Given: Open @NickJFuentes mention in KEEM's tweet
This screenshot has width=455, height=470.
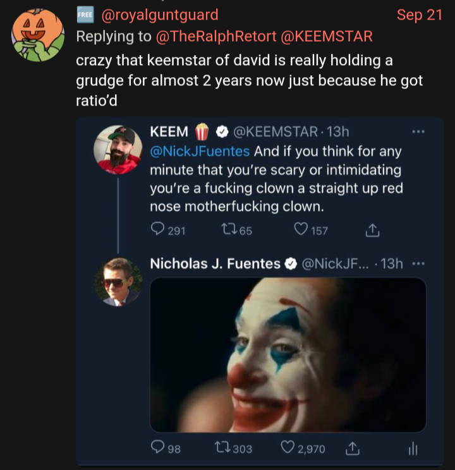Looking at the screenshot, I should (x=200, y=152).
